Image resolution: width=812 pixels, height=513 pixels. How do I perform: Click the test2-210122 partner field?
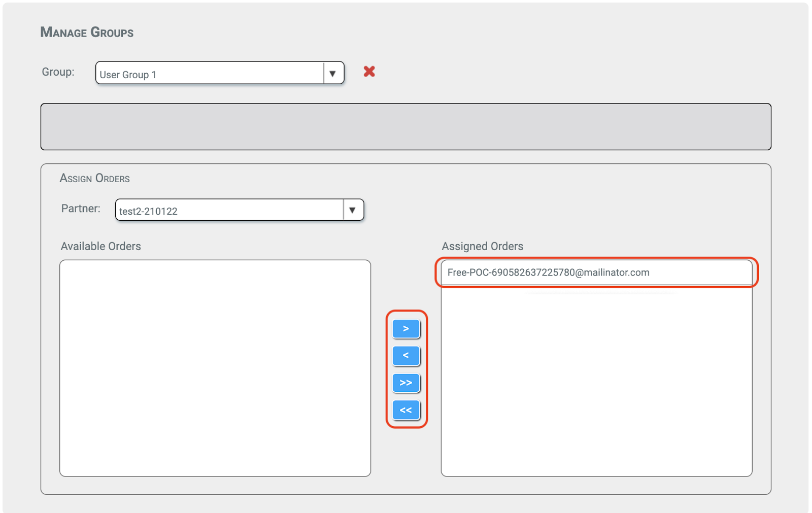click(240, 210)
